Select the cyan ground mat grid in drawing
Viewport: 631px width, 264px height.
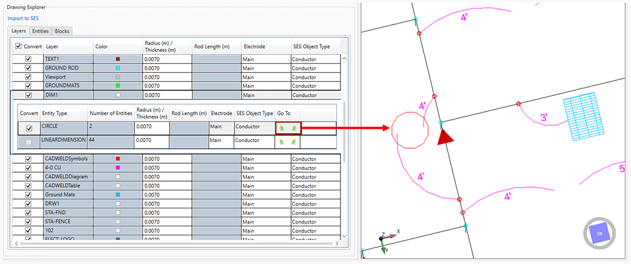(x=583, y=117)
